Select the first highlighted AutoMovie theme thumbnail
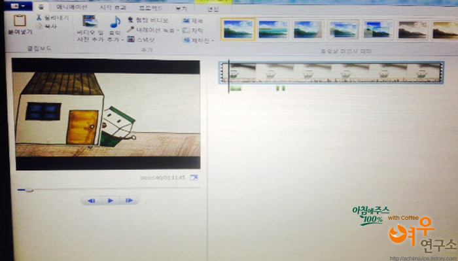This screenshot has width=458, height=261. [x=238, y=29]
